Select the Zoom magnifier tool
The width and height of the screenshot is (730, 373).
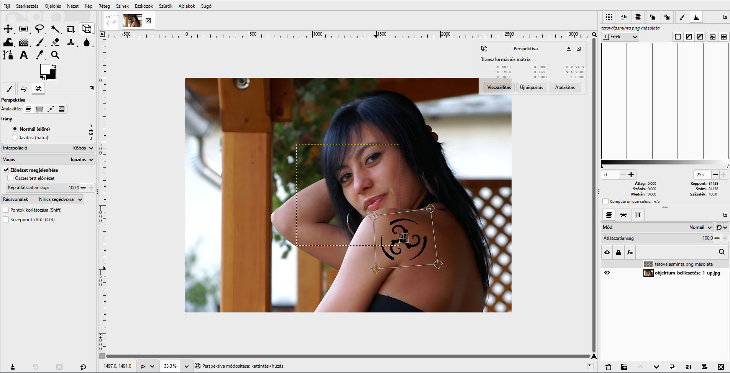click(x=55, y=55)
